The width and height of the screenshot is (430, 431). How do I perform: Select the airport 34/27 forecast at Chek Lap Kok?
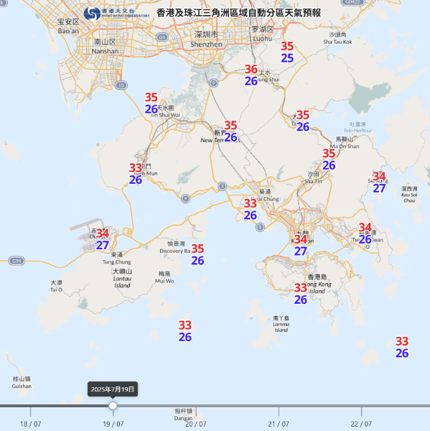pyautogui.click(x=103, y=239)
